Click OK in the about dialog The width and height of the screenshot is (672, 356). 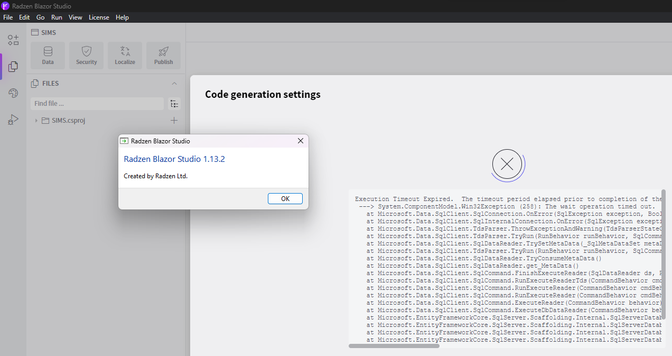point(285,199)
